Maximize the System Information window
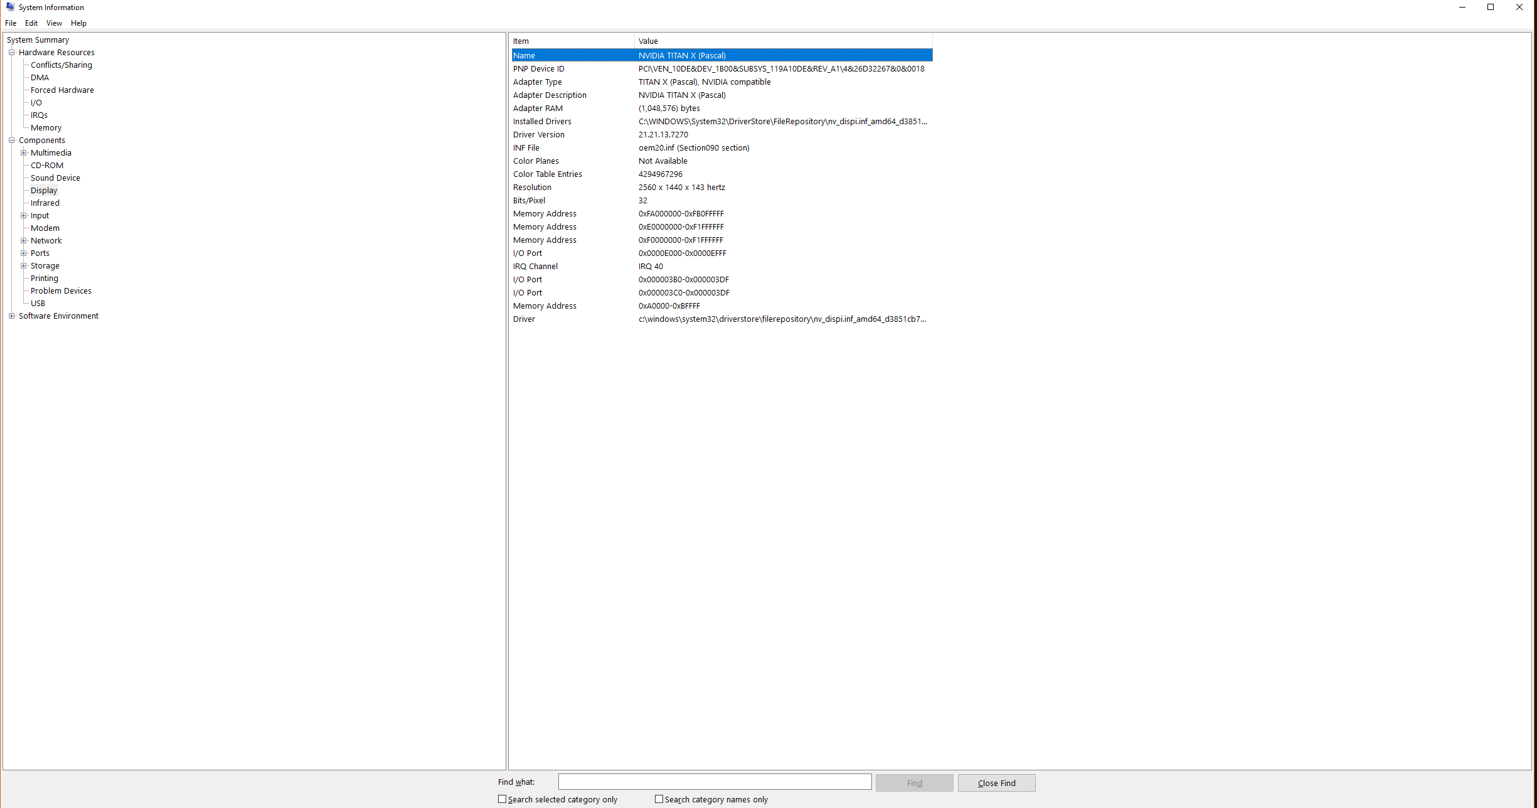This screenshot has height=808, width=1537. click(x=1491, y=7)
